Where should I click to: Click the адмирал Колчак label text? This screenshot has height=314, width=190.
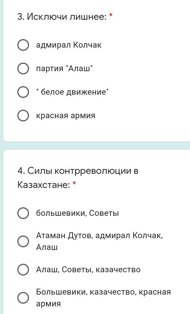click(x=69, y=45)
